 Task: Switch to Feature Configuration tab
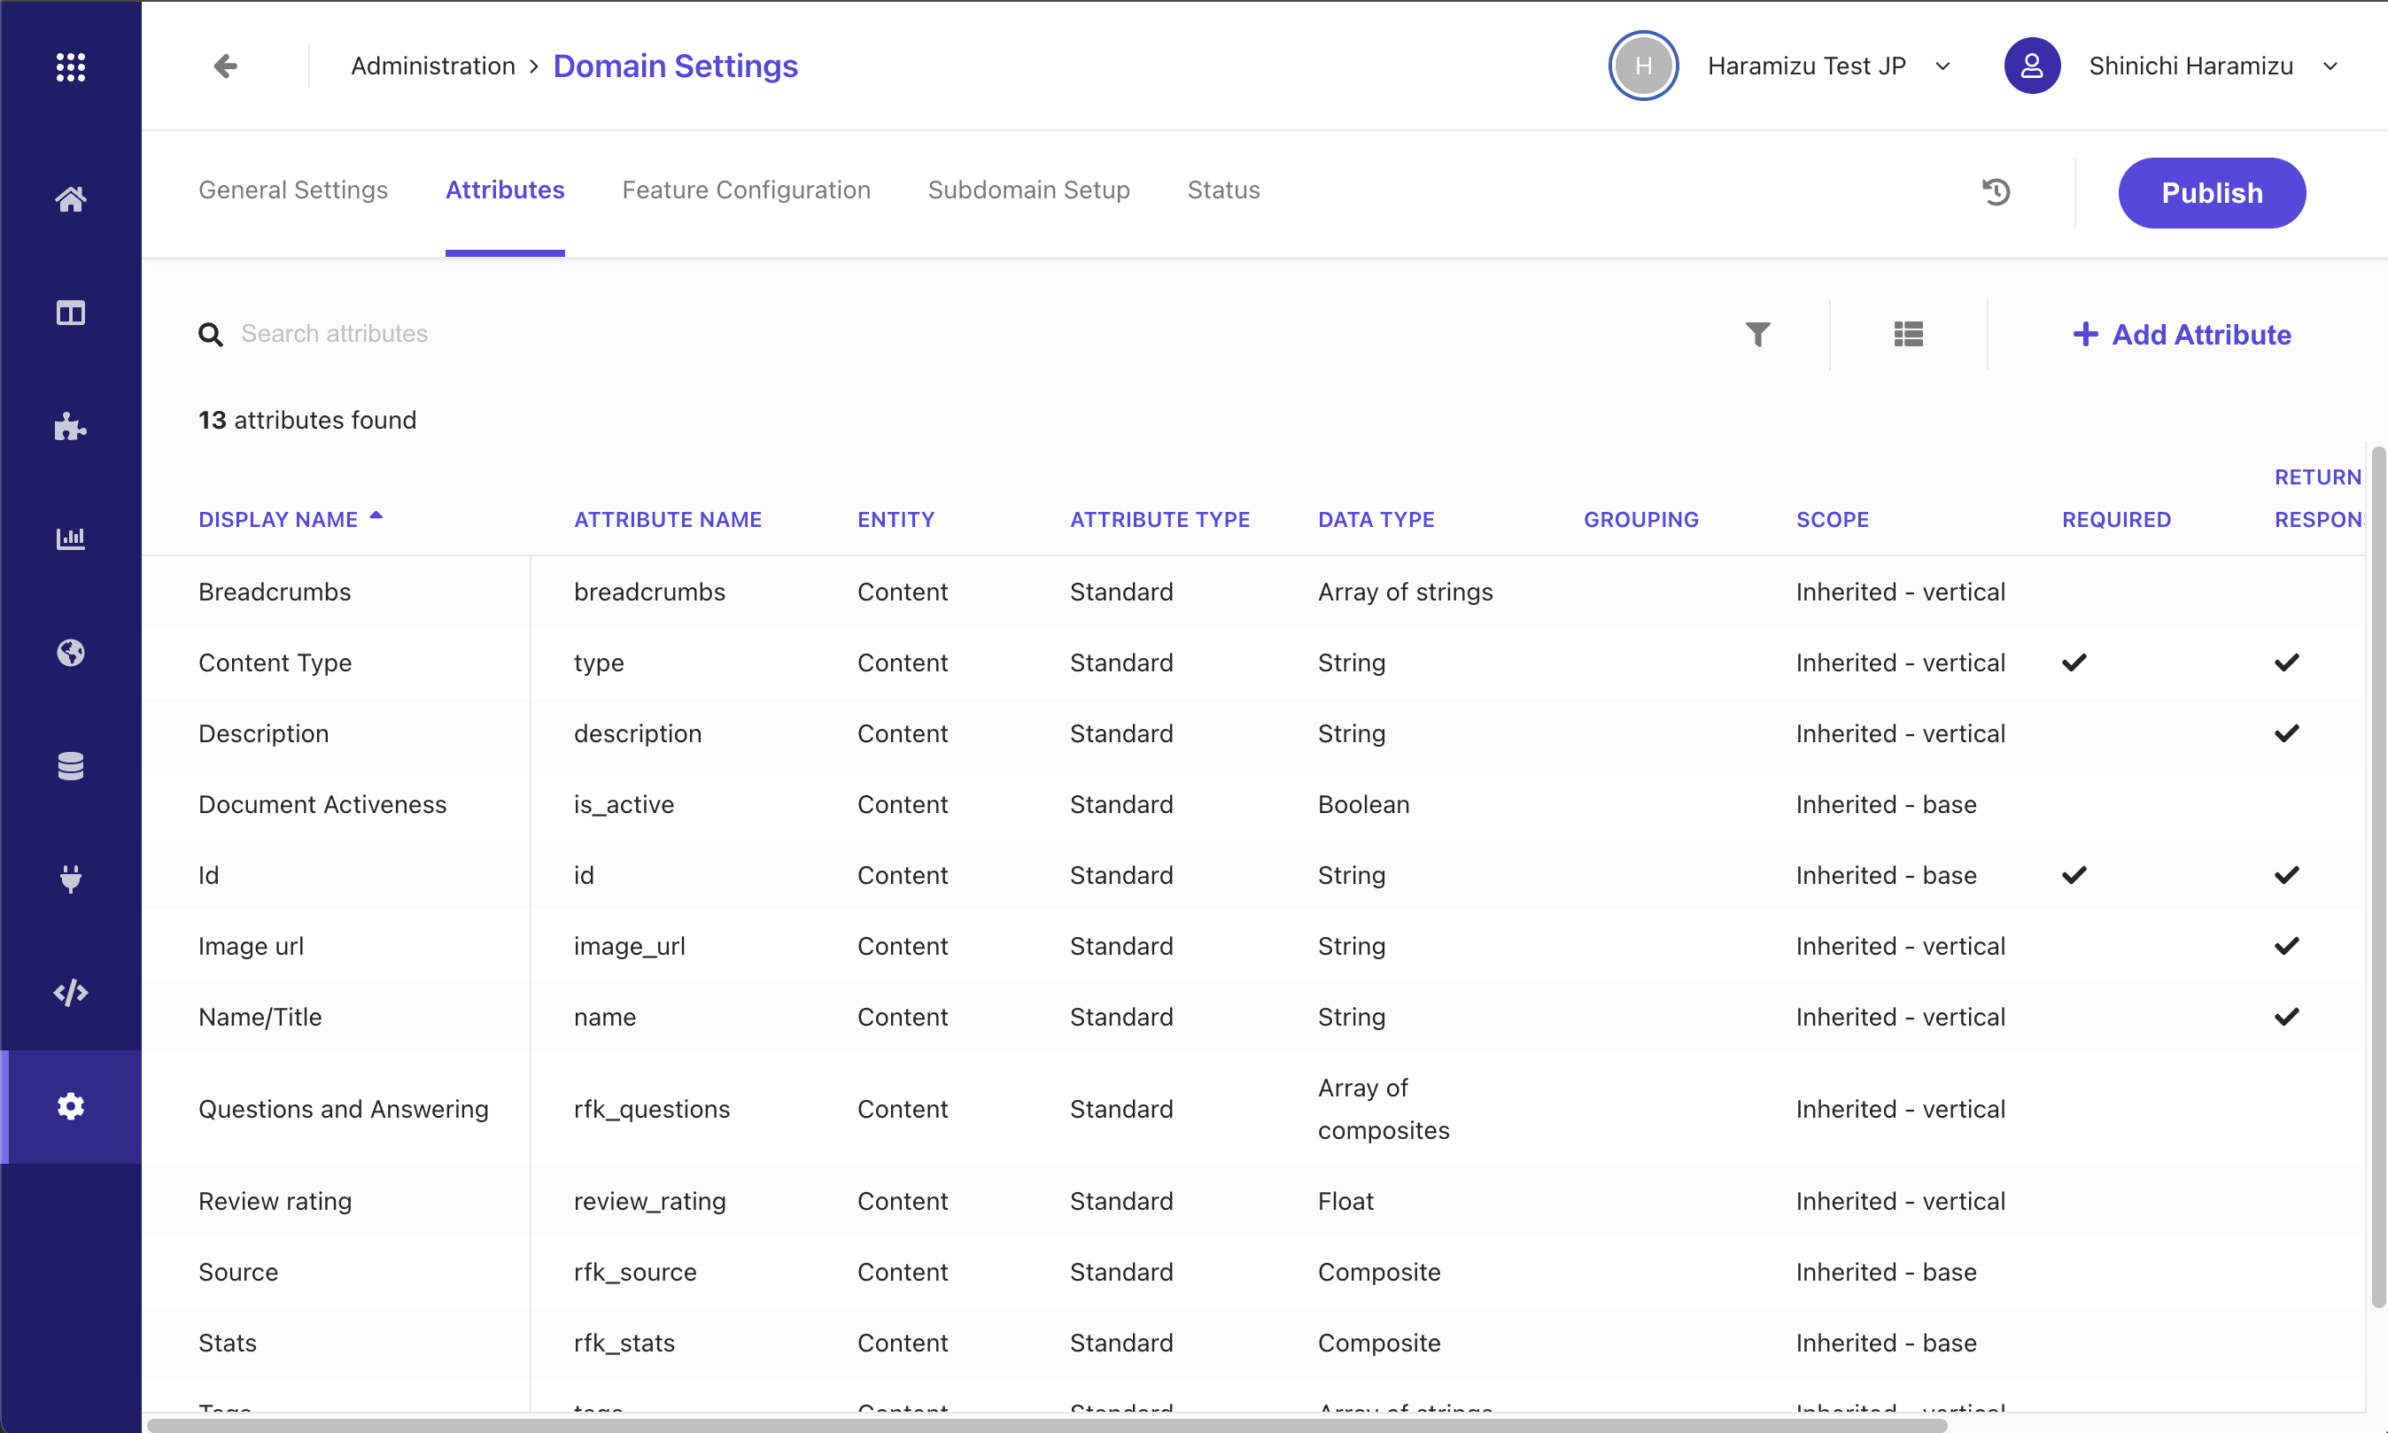[x=746, y=190]
